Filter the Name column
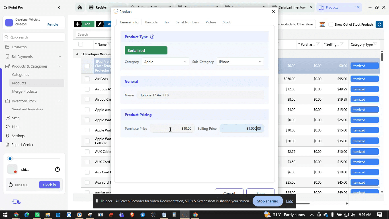The width and height of the screenshot is (389, 219). pos(109,44)
